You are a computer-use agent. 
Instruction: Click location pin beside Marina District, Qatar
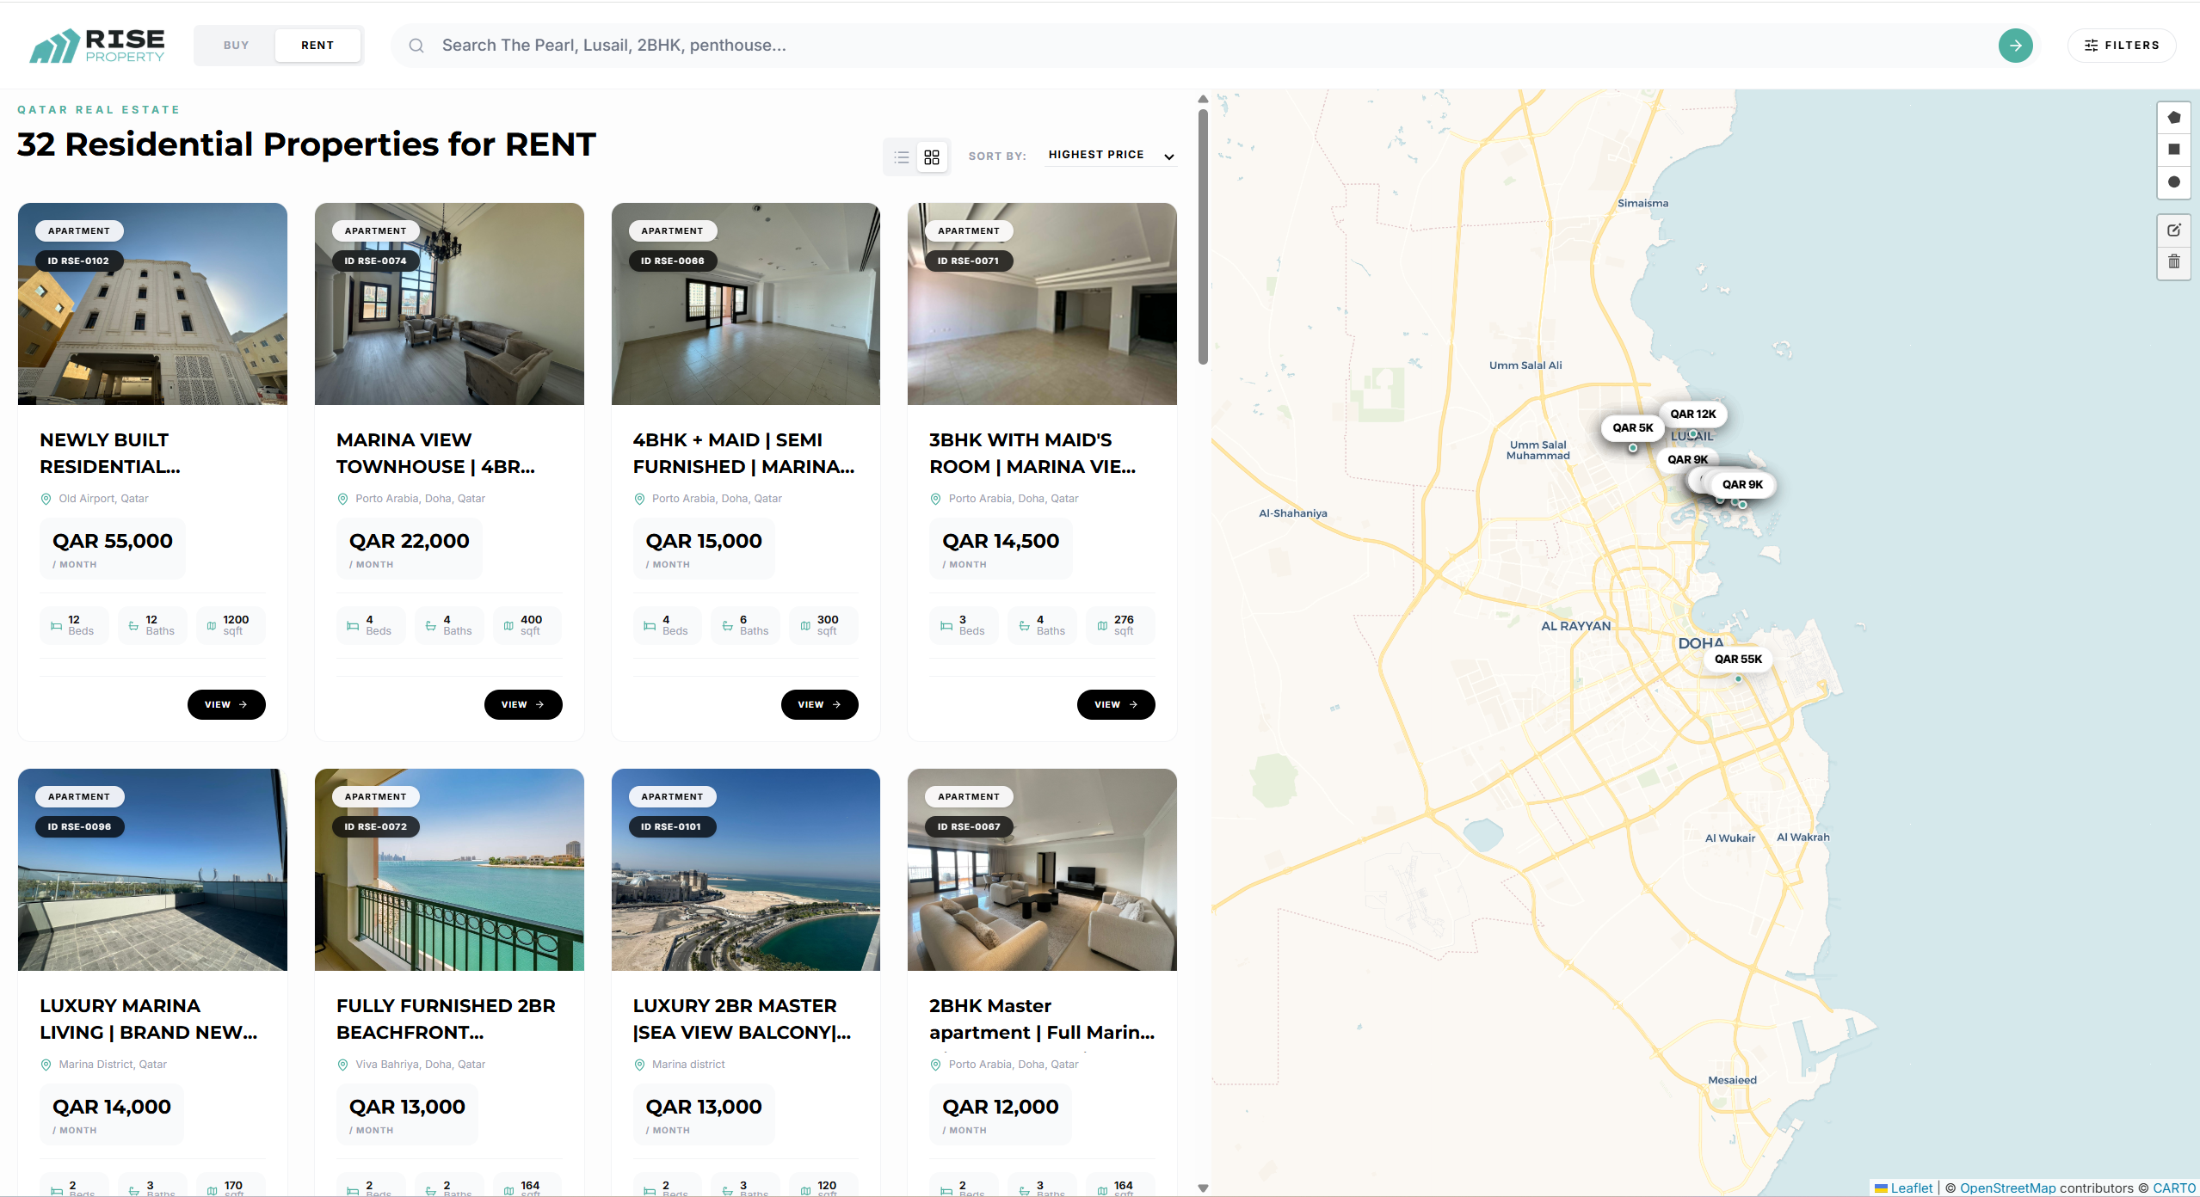pos(46,1065)
